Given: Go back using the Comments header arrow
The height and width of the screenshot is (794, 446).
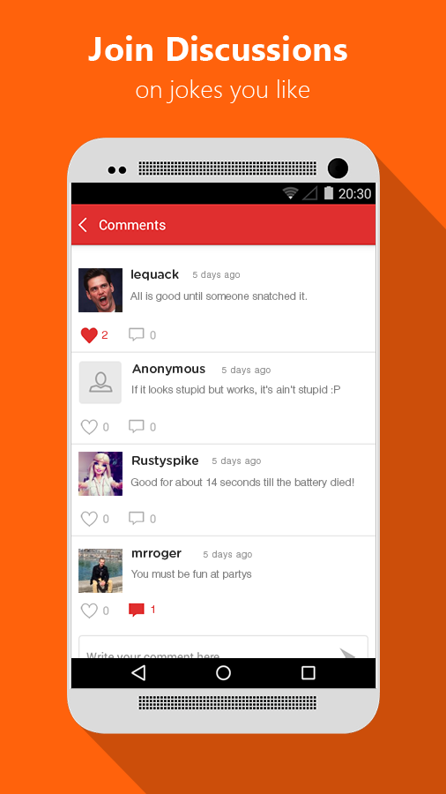Looking at the screenshot, I should pos(84,225).
